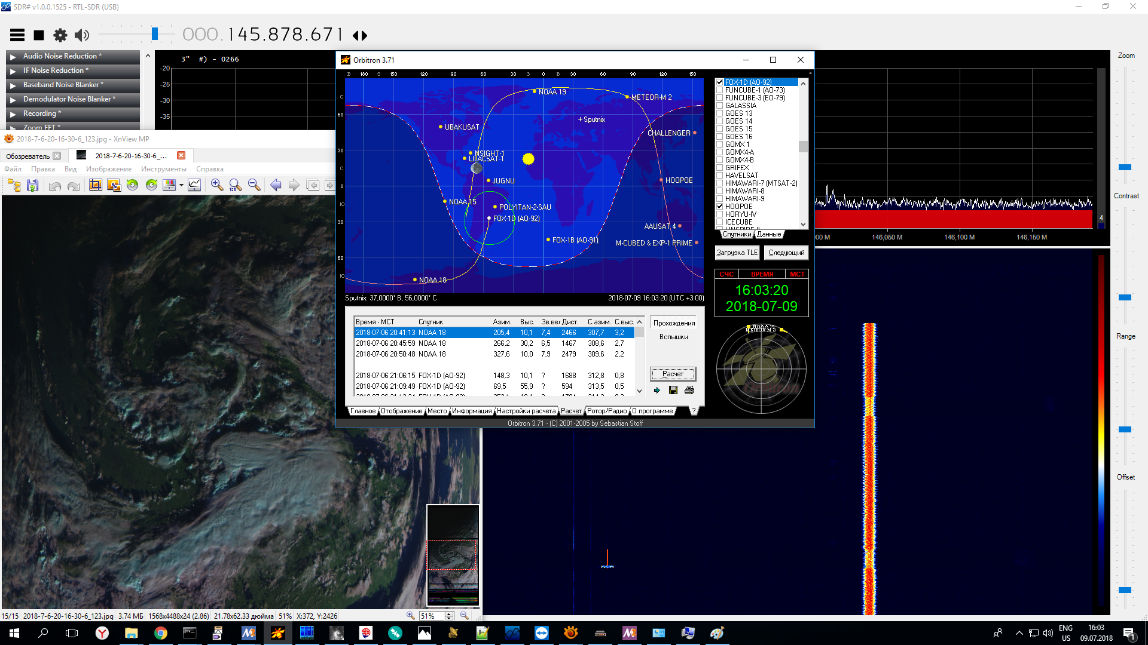
Task: Click the Загрузка TLE button
Action: tap(737, 253)
